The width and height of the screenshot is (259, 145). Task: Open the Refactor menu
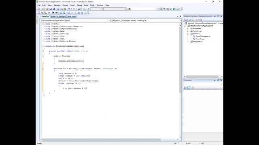[57, 5]
